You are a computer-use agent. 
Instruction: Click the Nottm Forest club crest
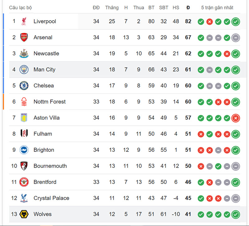click(x=24, y=102)
